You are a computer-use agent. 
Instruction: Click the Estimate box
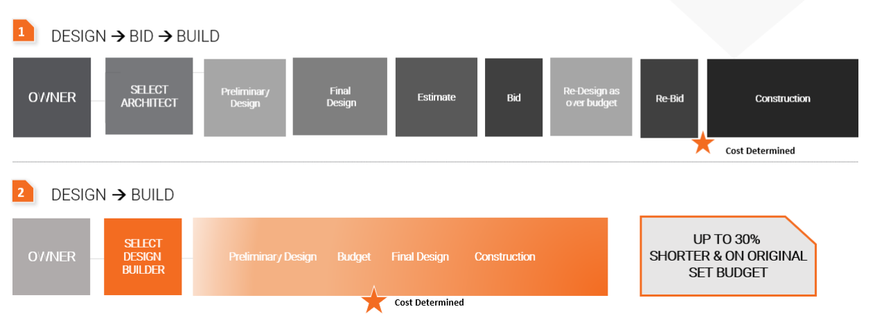(436, 97)
